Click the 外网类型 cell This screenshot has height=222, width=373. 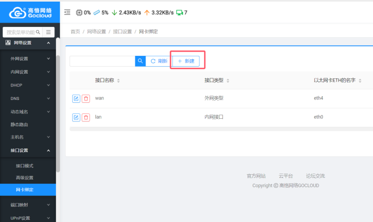click(214, 98)
